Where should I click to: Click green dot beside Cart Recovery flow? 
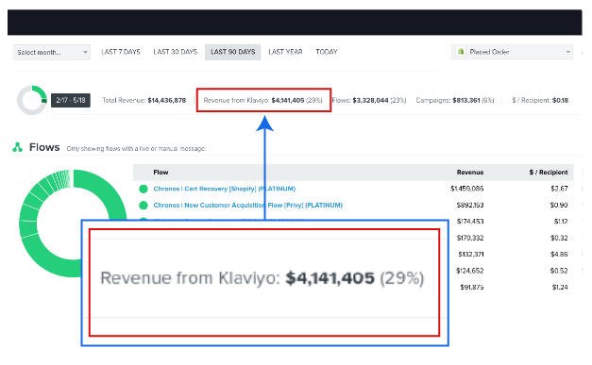point(144,189)
